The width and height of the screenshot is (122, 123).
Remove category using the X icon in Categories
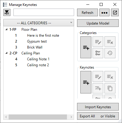[x=110, y=41]
